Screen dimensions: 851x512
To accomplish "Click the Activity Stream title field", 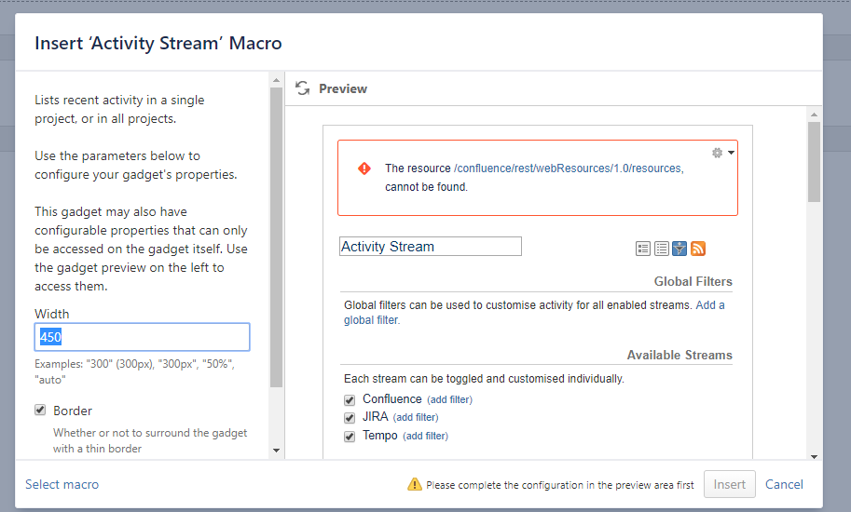I will coord(431,247).
